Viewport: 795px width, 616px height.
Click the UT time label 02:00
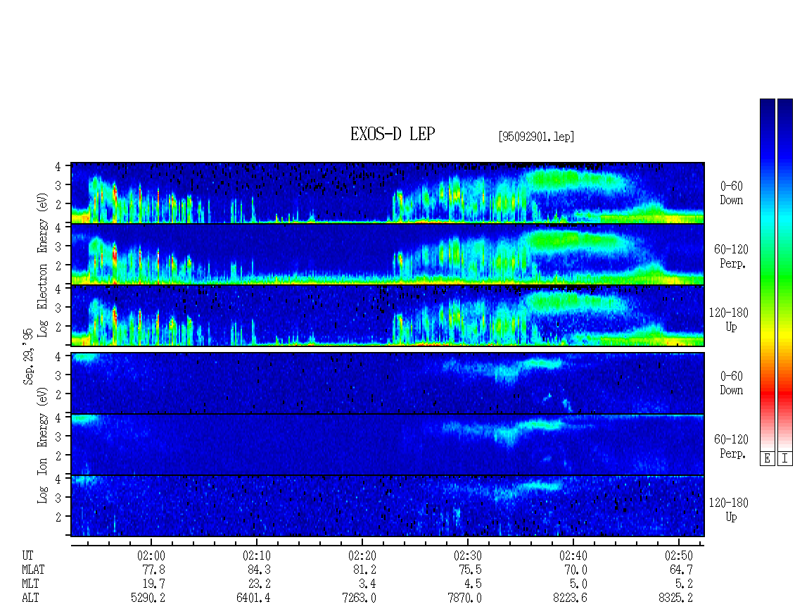point(151,555)
